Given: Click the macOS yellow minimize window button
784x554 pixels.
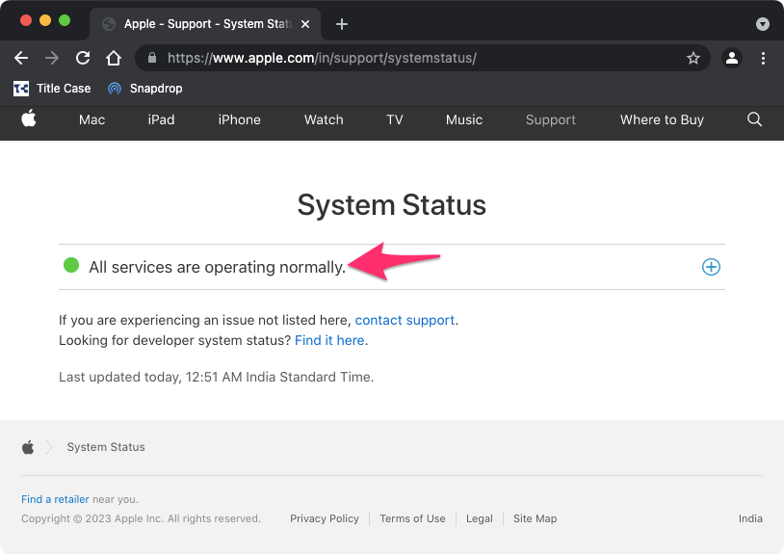Looking at the screenshot, I should [x=45, y=20].
